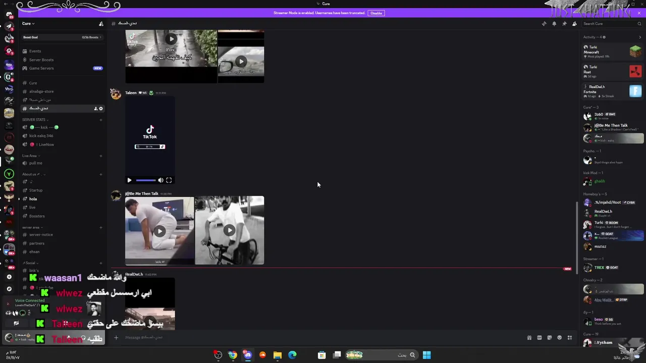Open RealDwLh Fortnite activity card

613,91
